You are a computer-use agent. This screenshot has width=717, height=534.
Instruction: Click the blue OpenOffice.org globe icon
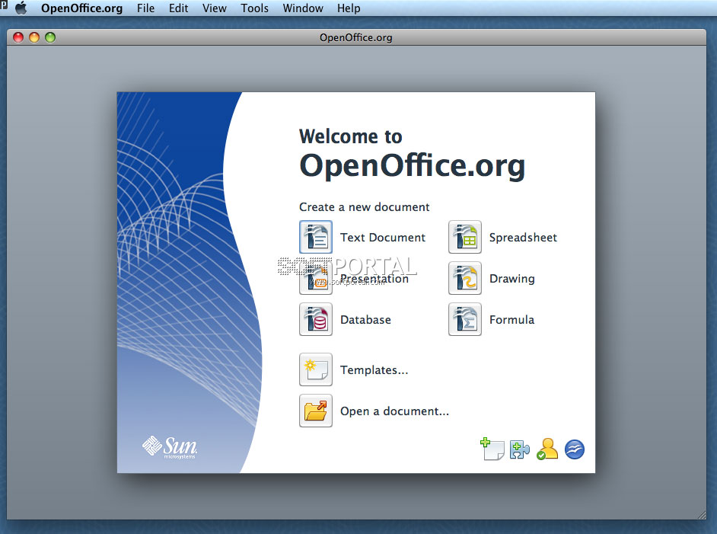575,449
